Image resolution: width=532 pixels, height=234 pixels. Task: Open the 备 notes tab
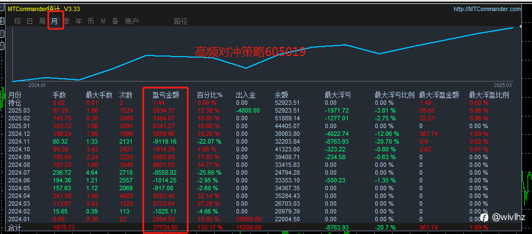point(116,21)
